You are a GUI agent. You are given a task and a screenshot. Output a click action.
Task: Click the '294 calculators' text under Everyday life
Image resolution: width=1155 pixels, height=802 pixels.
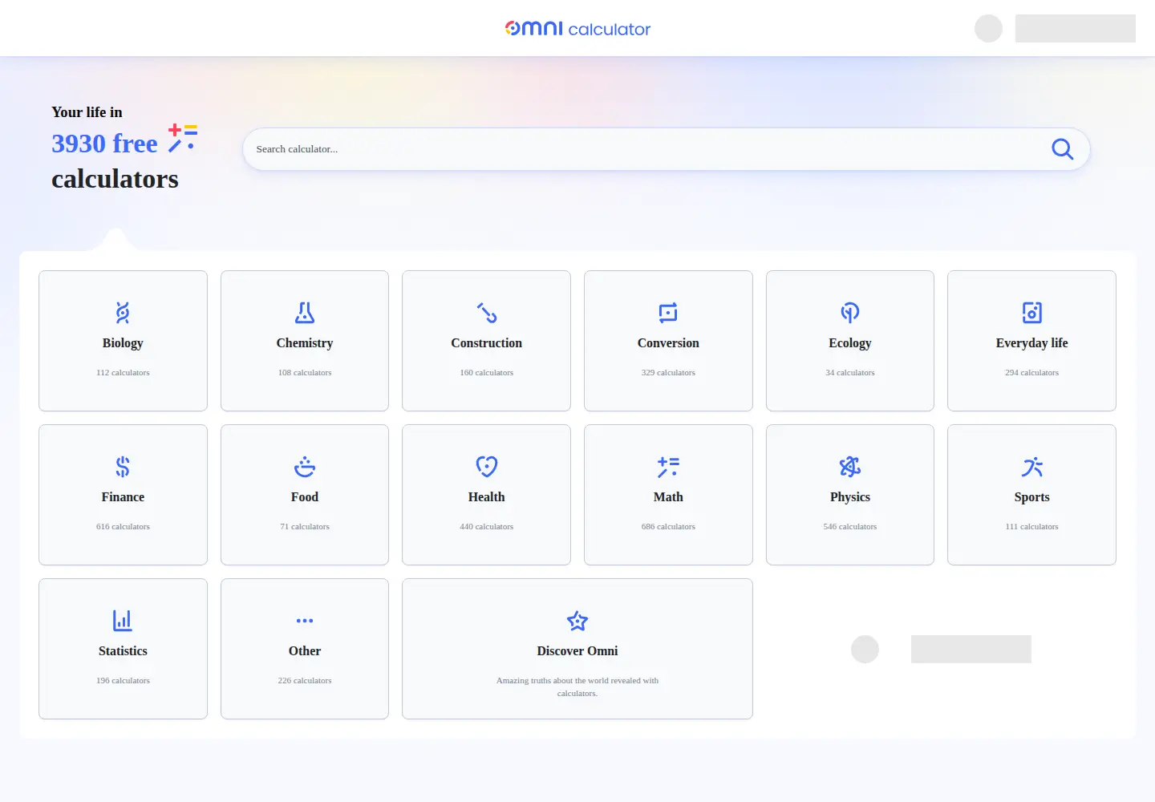coord(1032,373)
